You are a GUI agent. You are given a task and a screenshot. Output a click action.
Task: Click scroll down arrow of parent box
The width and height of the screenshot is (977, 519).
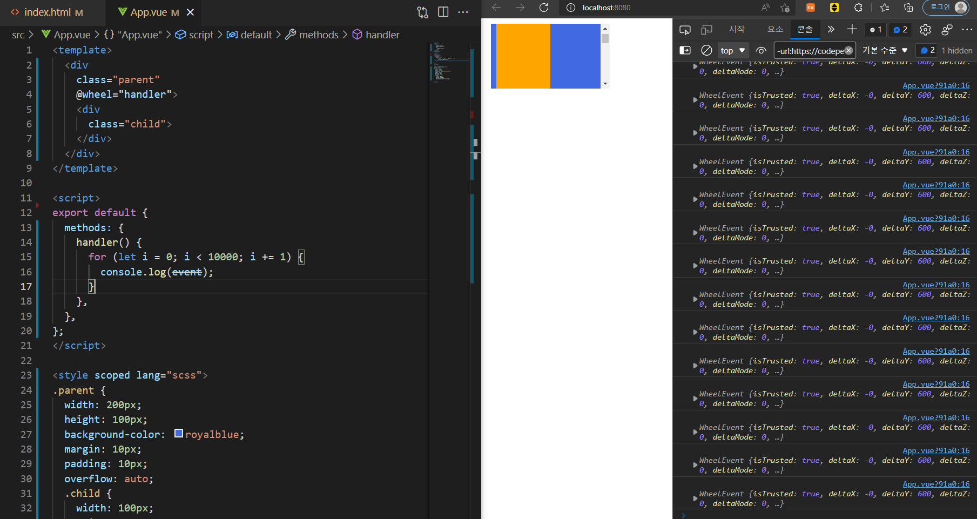[x=605, y=84]
